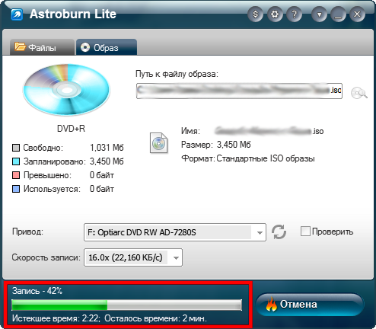Click the down-arrow tray icon in title bar
The height and width of the screenshot is (329, 376).
click(319, 14)
